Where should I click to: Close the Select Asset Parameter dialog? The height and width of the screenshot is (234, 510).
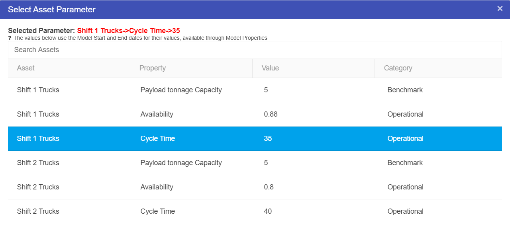pyautogui.click(x=500, y=9)
